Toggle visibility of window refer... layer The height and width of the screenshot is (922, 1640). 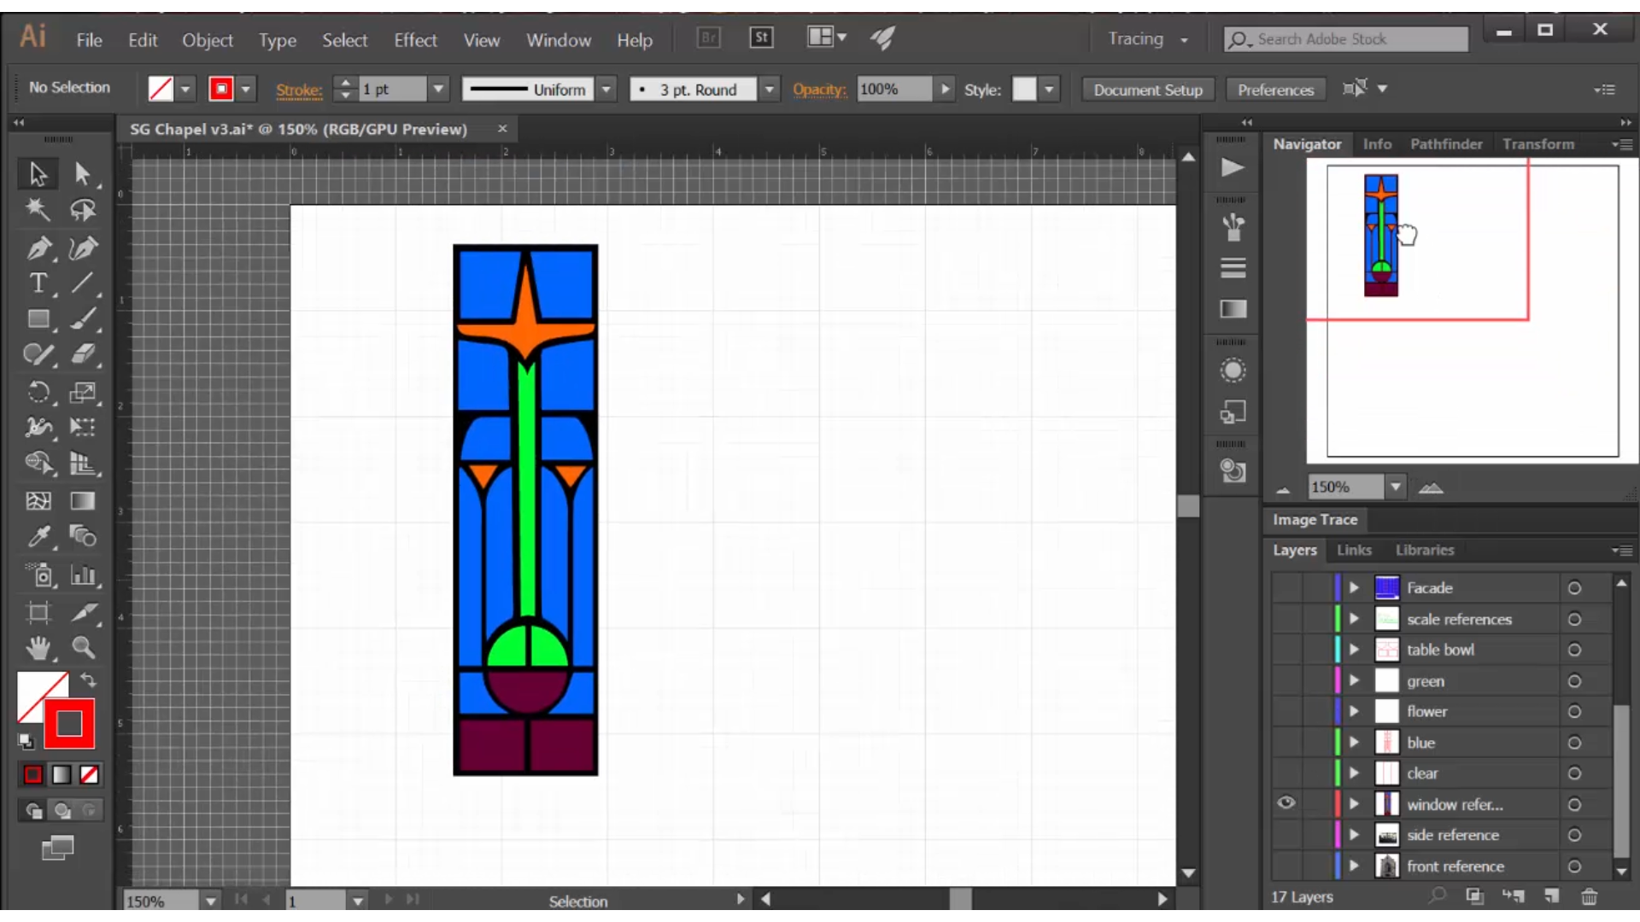[x=1286, y=803]
